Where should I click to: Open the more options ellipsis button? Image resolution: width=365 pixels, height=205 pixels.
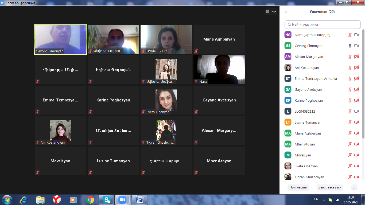click(354, 187)
